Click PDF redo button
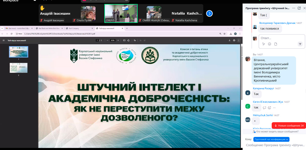 point(145,41)
